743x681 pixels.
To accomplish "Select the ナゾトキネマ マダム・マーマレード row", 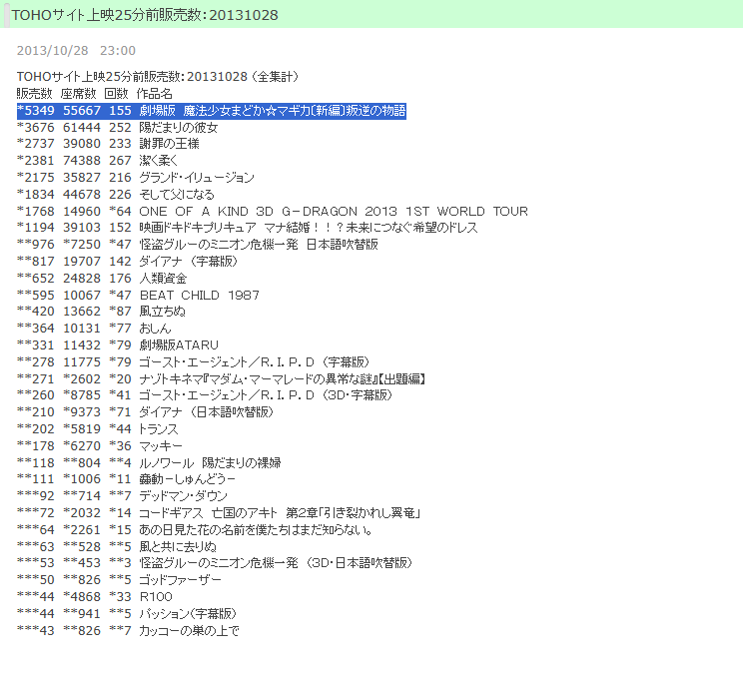I will [x=221, y=378].
